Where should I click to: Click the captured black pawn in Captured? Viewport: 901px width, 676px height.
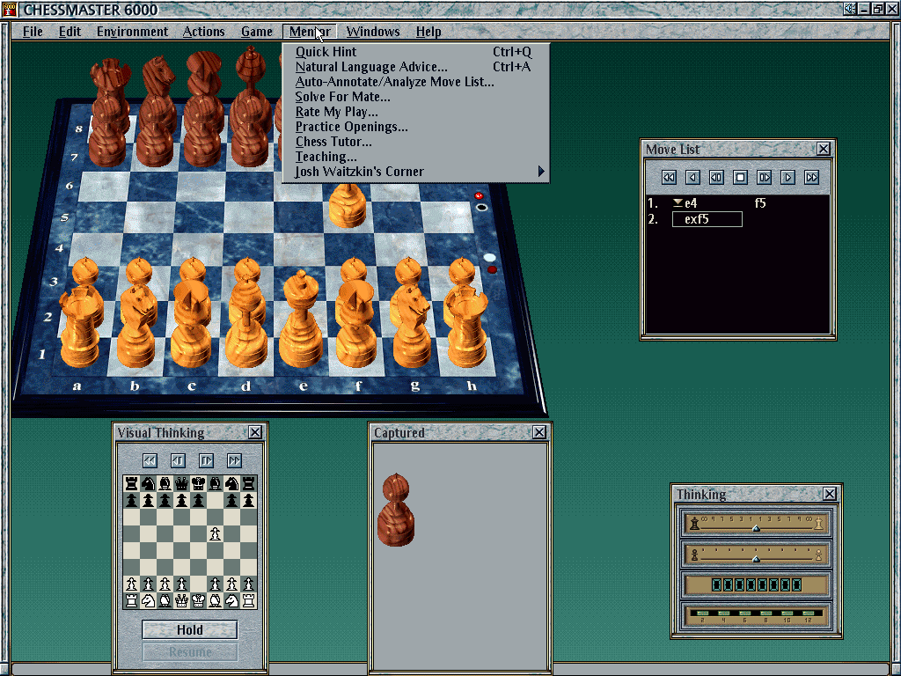coord(396,511)
